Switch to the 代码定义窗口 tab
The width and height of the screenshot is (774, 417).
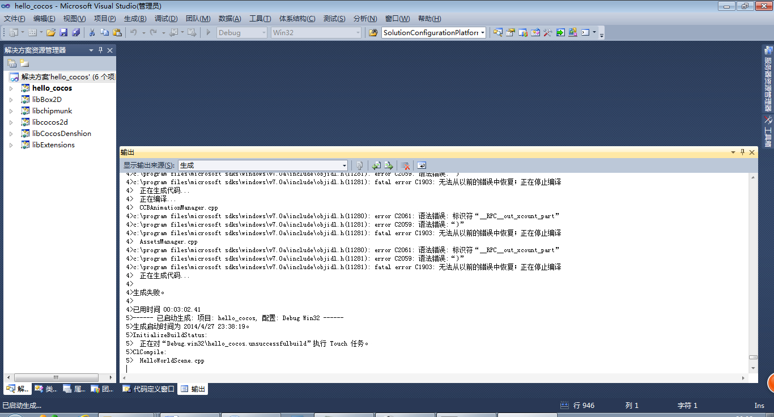(x=148, y=389)
